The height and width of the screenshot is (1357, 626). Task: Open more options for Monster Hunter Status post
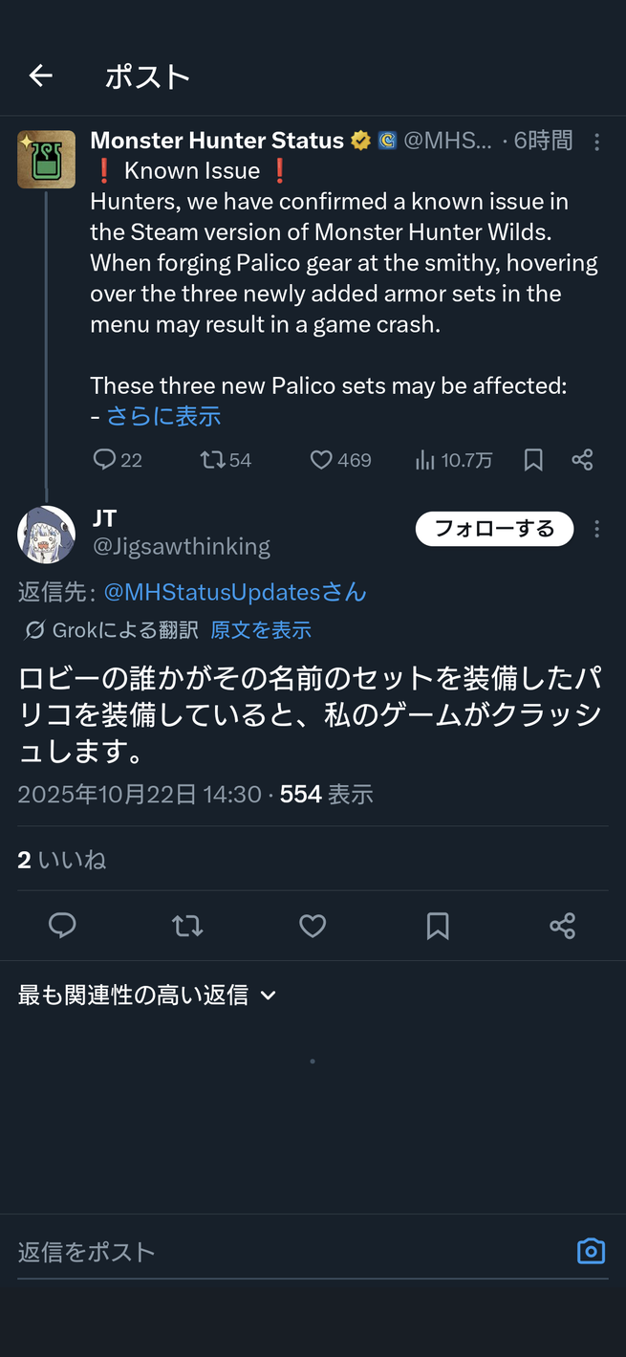point(597,142)
